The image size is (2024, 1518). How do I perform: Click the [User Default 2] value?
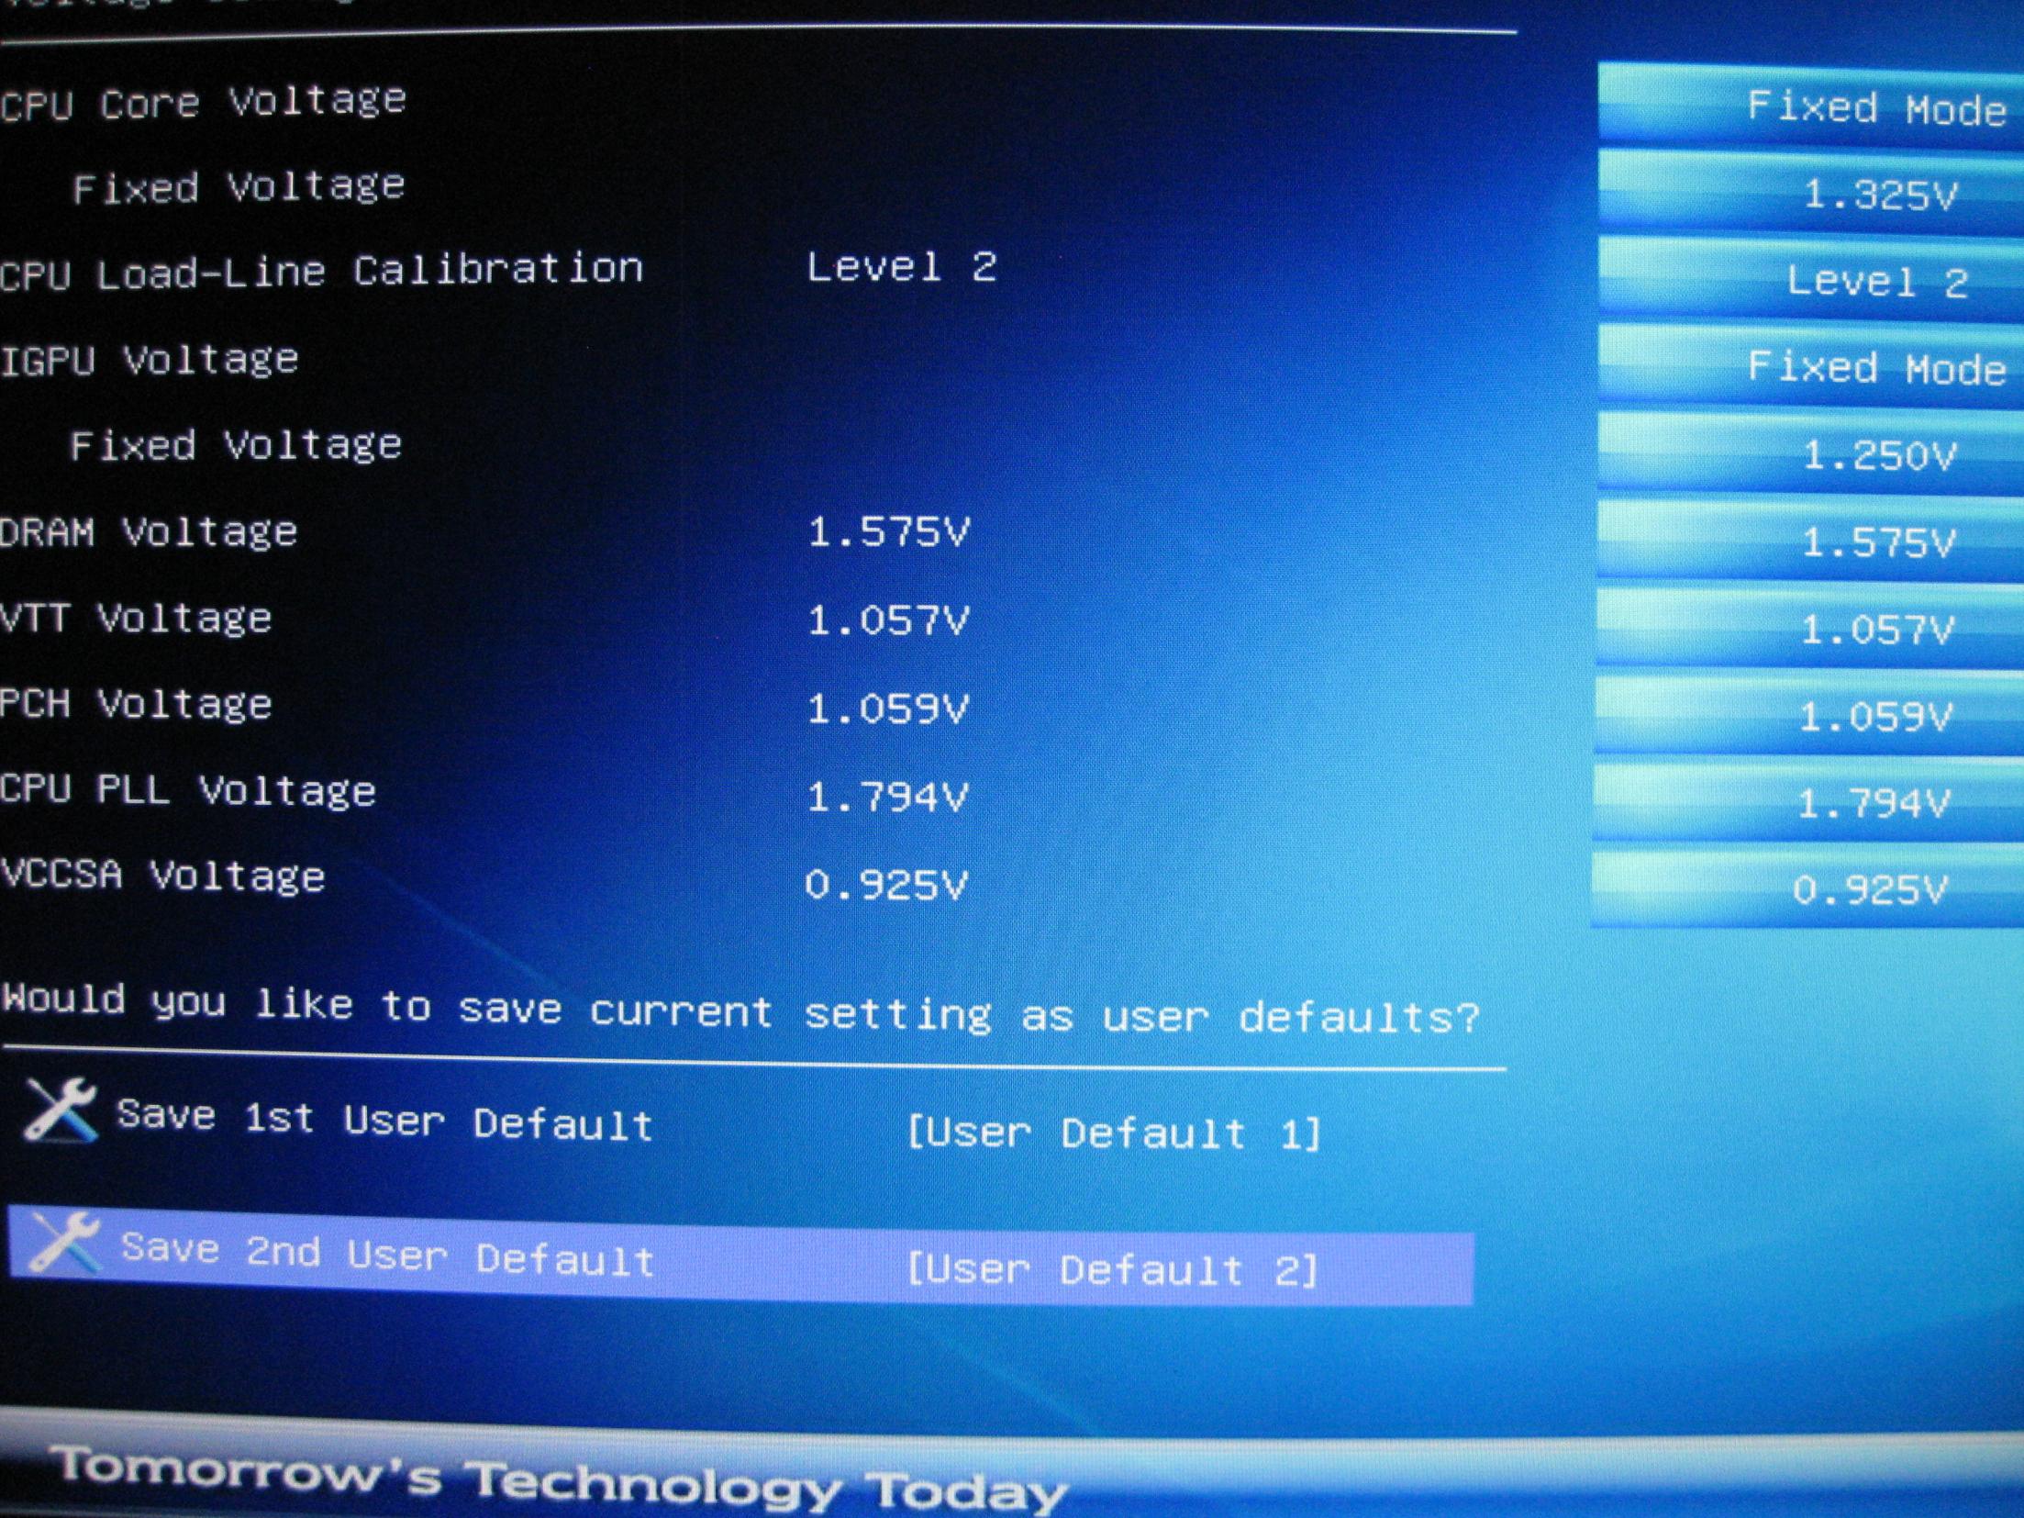click(x=1111, y=1270)
